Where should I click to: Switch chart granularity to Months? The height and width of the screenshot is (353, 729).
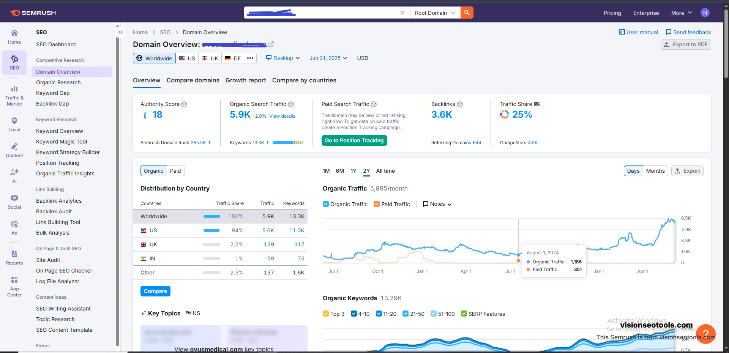655,171
